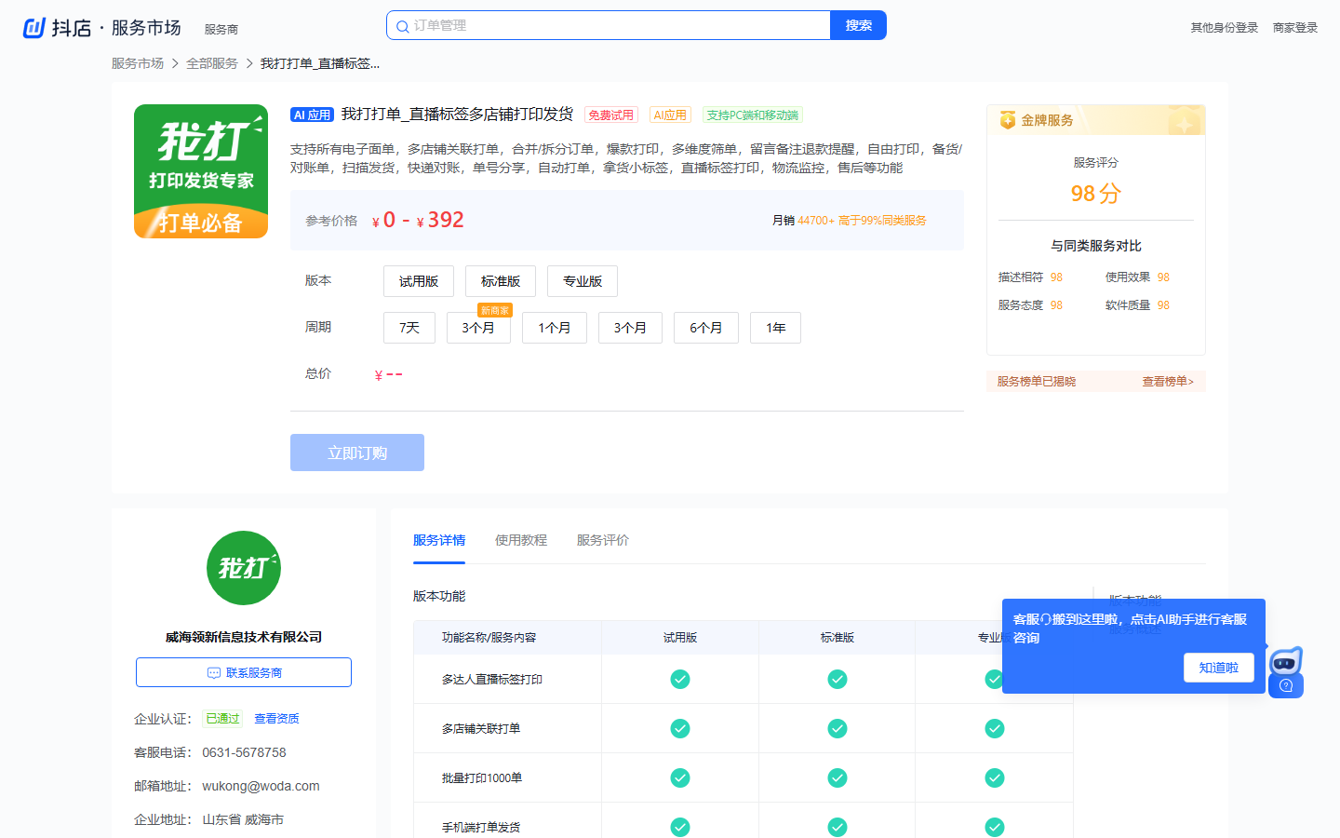Select the 标准版 version option

pyautogui.click(x=501, y=281)
